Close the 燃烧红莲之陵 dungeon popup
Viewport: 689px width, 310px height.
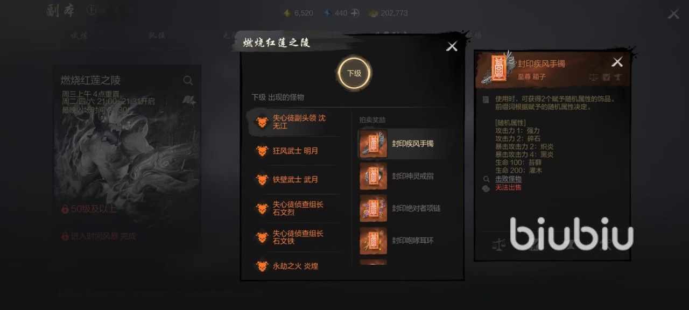point(452,47)
